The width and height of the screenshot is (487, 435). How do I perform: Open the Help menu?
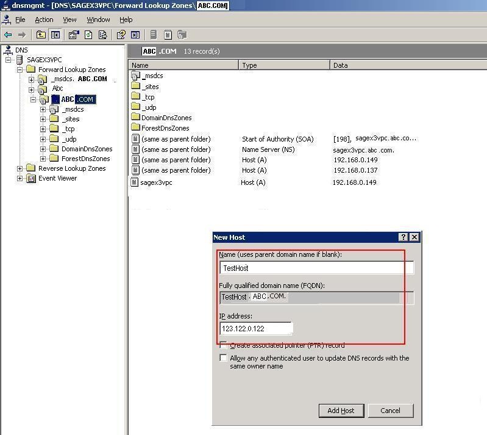(x=126, y=20)
